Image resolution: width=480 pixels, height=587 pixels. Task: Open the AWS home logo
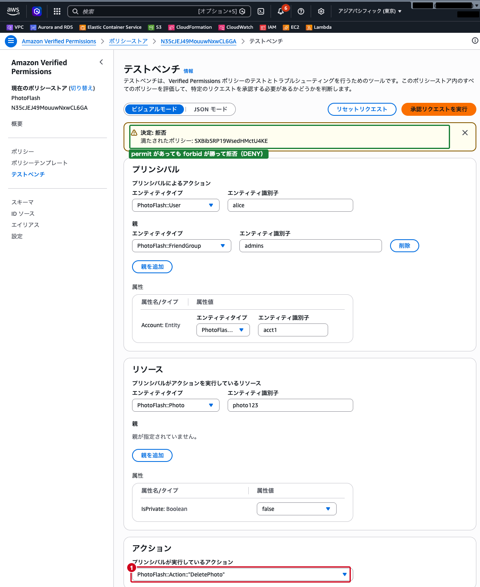13,11
